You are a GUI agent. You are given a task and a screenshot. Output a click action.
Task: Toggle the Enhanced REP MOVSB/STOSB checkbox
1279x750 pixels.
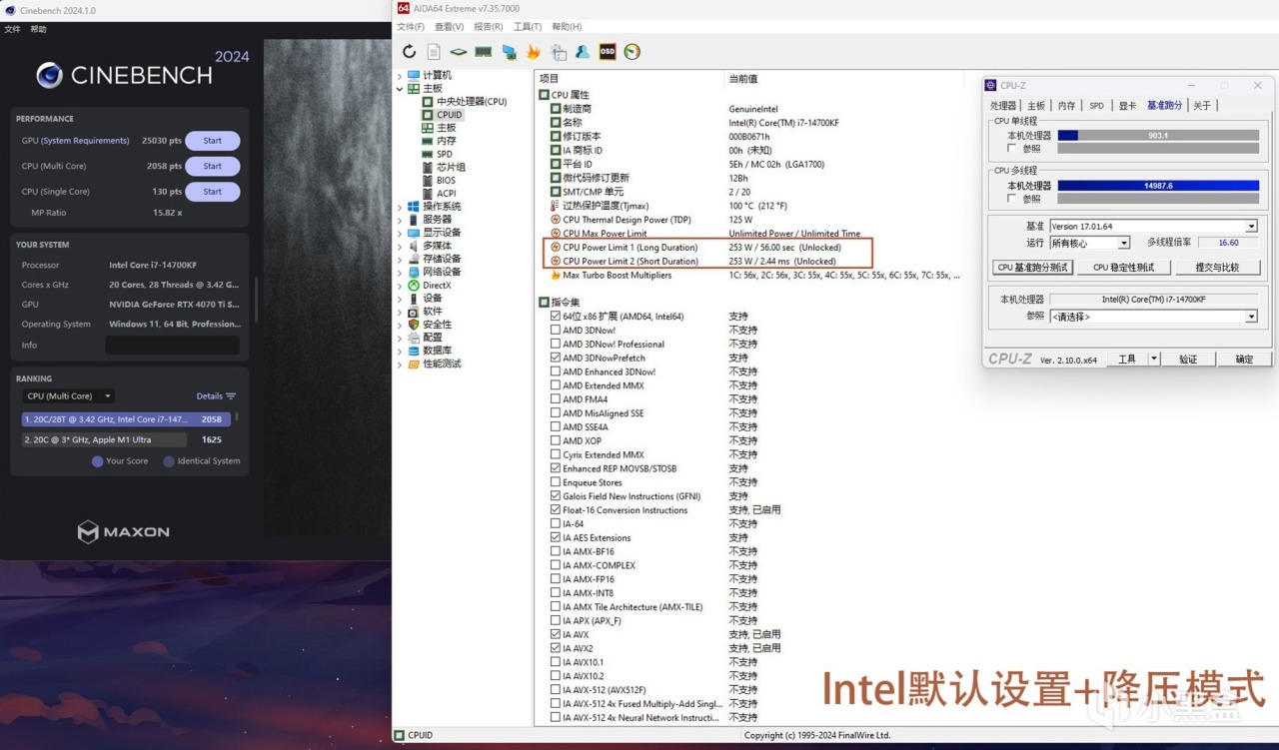[556, 468]
